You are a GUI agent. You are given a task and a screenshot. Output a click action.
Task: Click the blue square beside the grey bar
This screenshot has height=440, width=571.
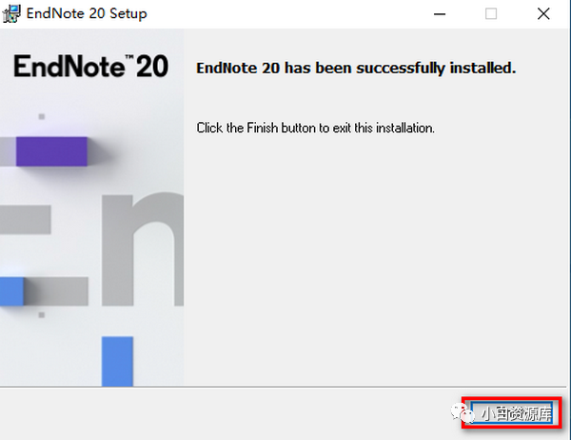point(11,290)
